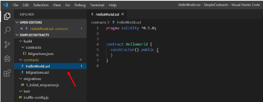Viewport: 263px width, 102px height.
Task: Close the HelloWorld.sol editor tab
Action: coord(122,14)
